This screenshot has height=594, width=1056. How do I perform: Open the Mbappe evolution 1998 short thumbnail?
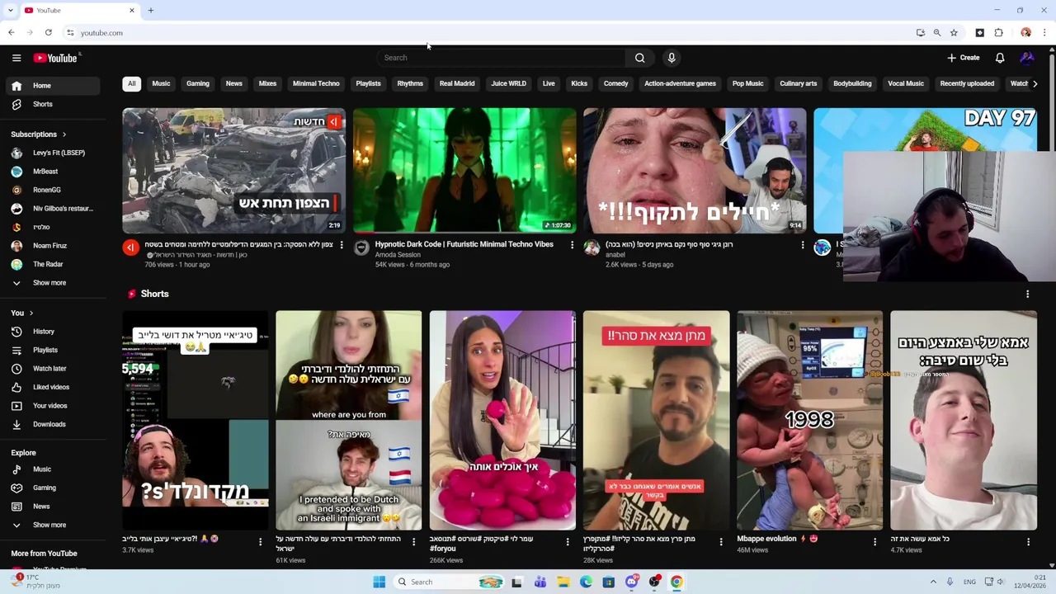[x=809, y=421]
